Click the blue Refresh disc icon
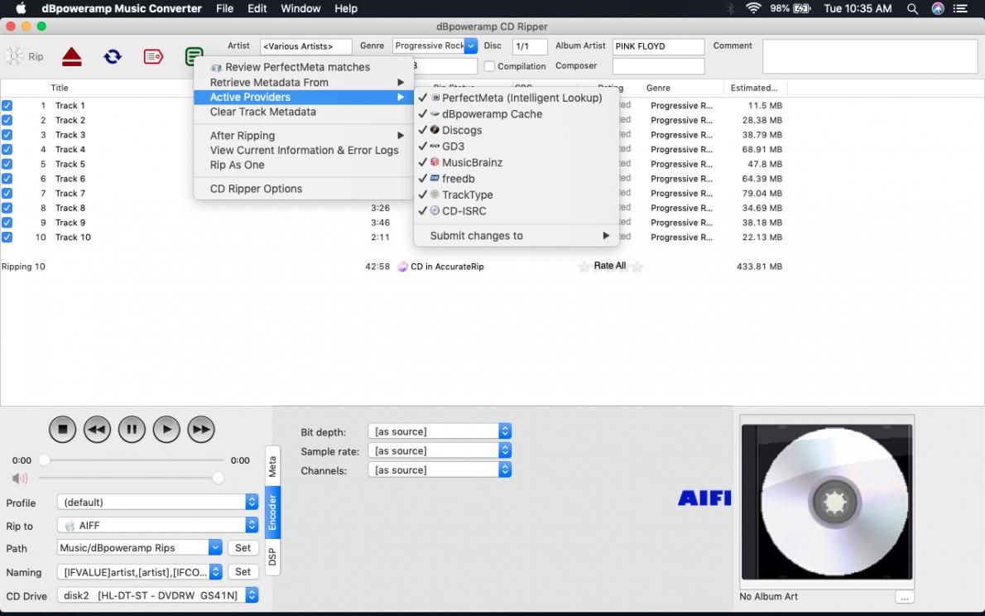The height and width of the screenshot is (616, 985). click(113, 56)
